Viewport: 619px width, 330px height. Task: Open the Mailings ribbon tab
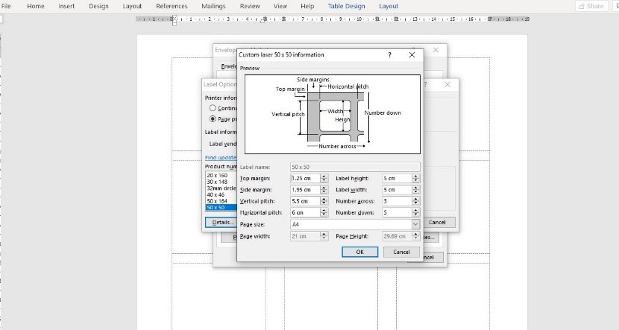[213, 6]
